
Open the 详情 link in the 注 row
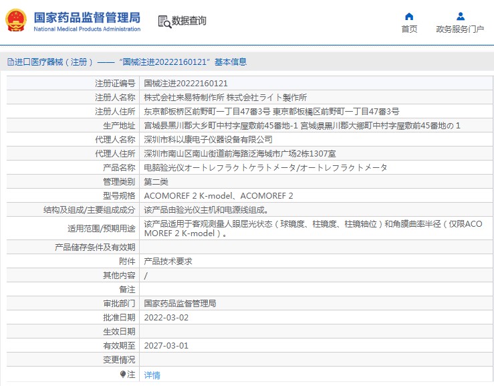coord(152,375)
